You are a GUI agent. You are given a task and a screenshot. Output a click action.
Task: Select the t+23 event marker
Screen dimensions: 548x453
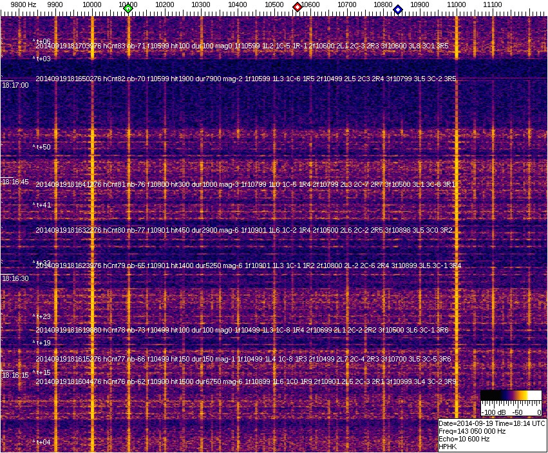[x=42, y=316]
